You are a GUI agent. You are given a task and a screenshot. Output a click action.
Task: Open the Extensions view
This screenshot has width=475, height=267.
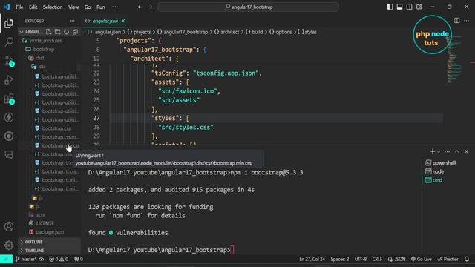(x=9, y=99)
